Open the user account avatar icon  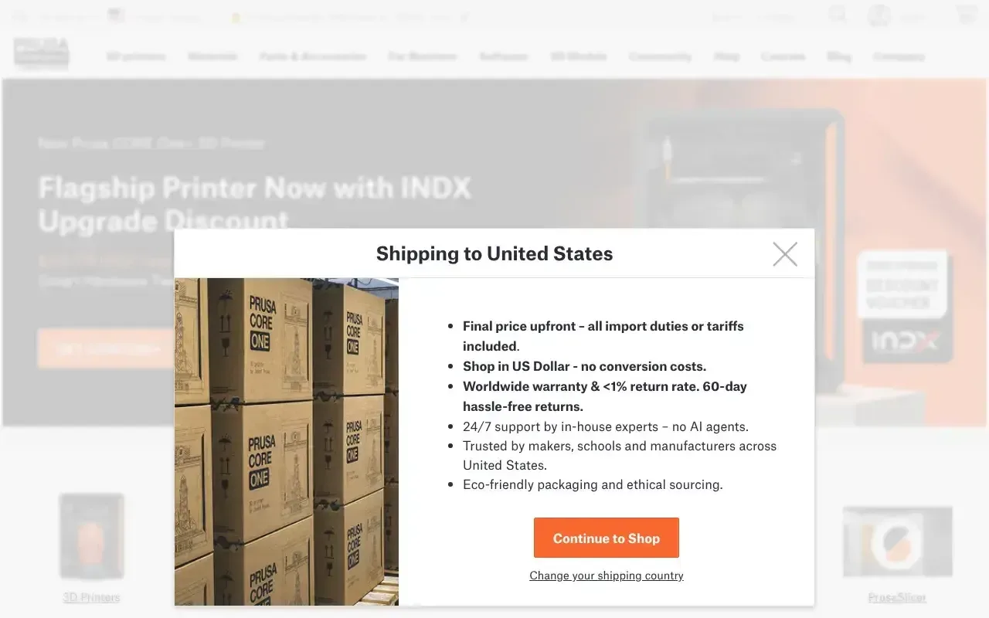click(879, 15)
